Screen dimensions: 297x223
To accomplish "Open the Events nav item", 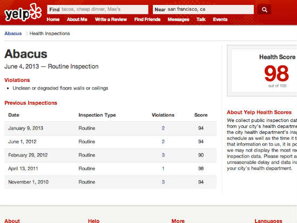I will tap(220, 19).
